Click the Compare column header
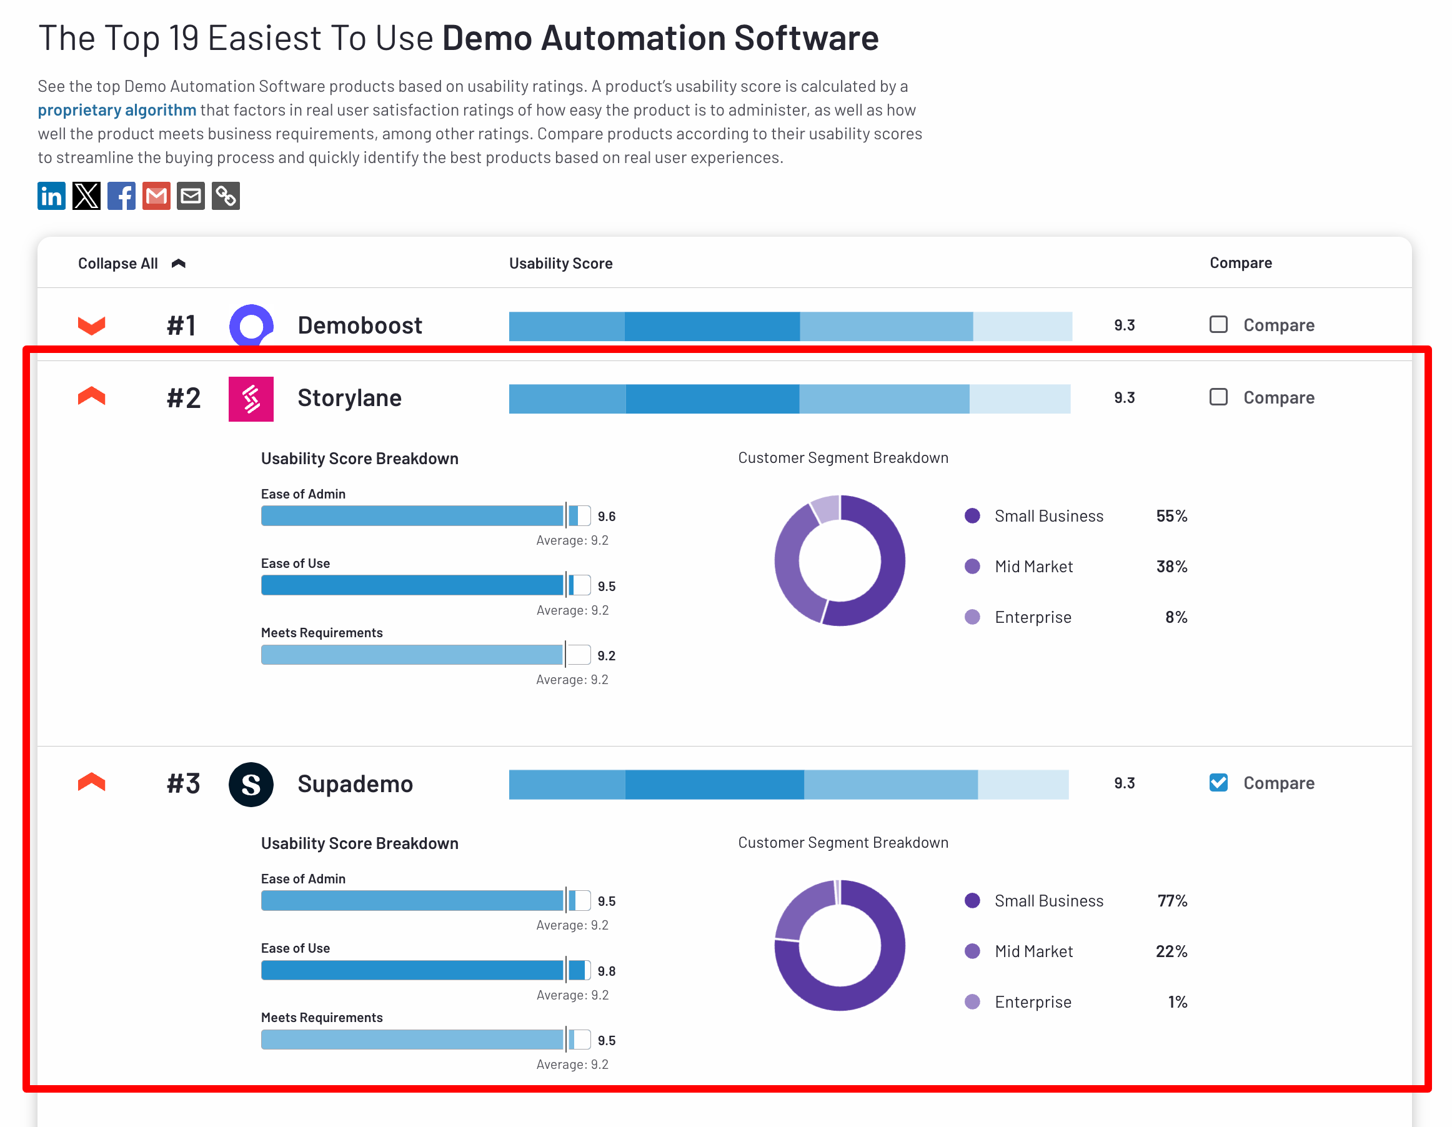This screenshot has height=1127, width=1452. (x=1241, y=262)
